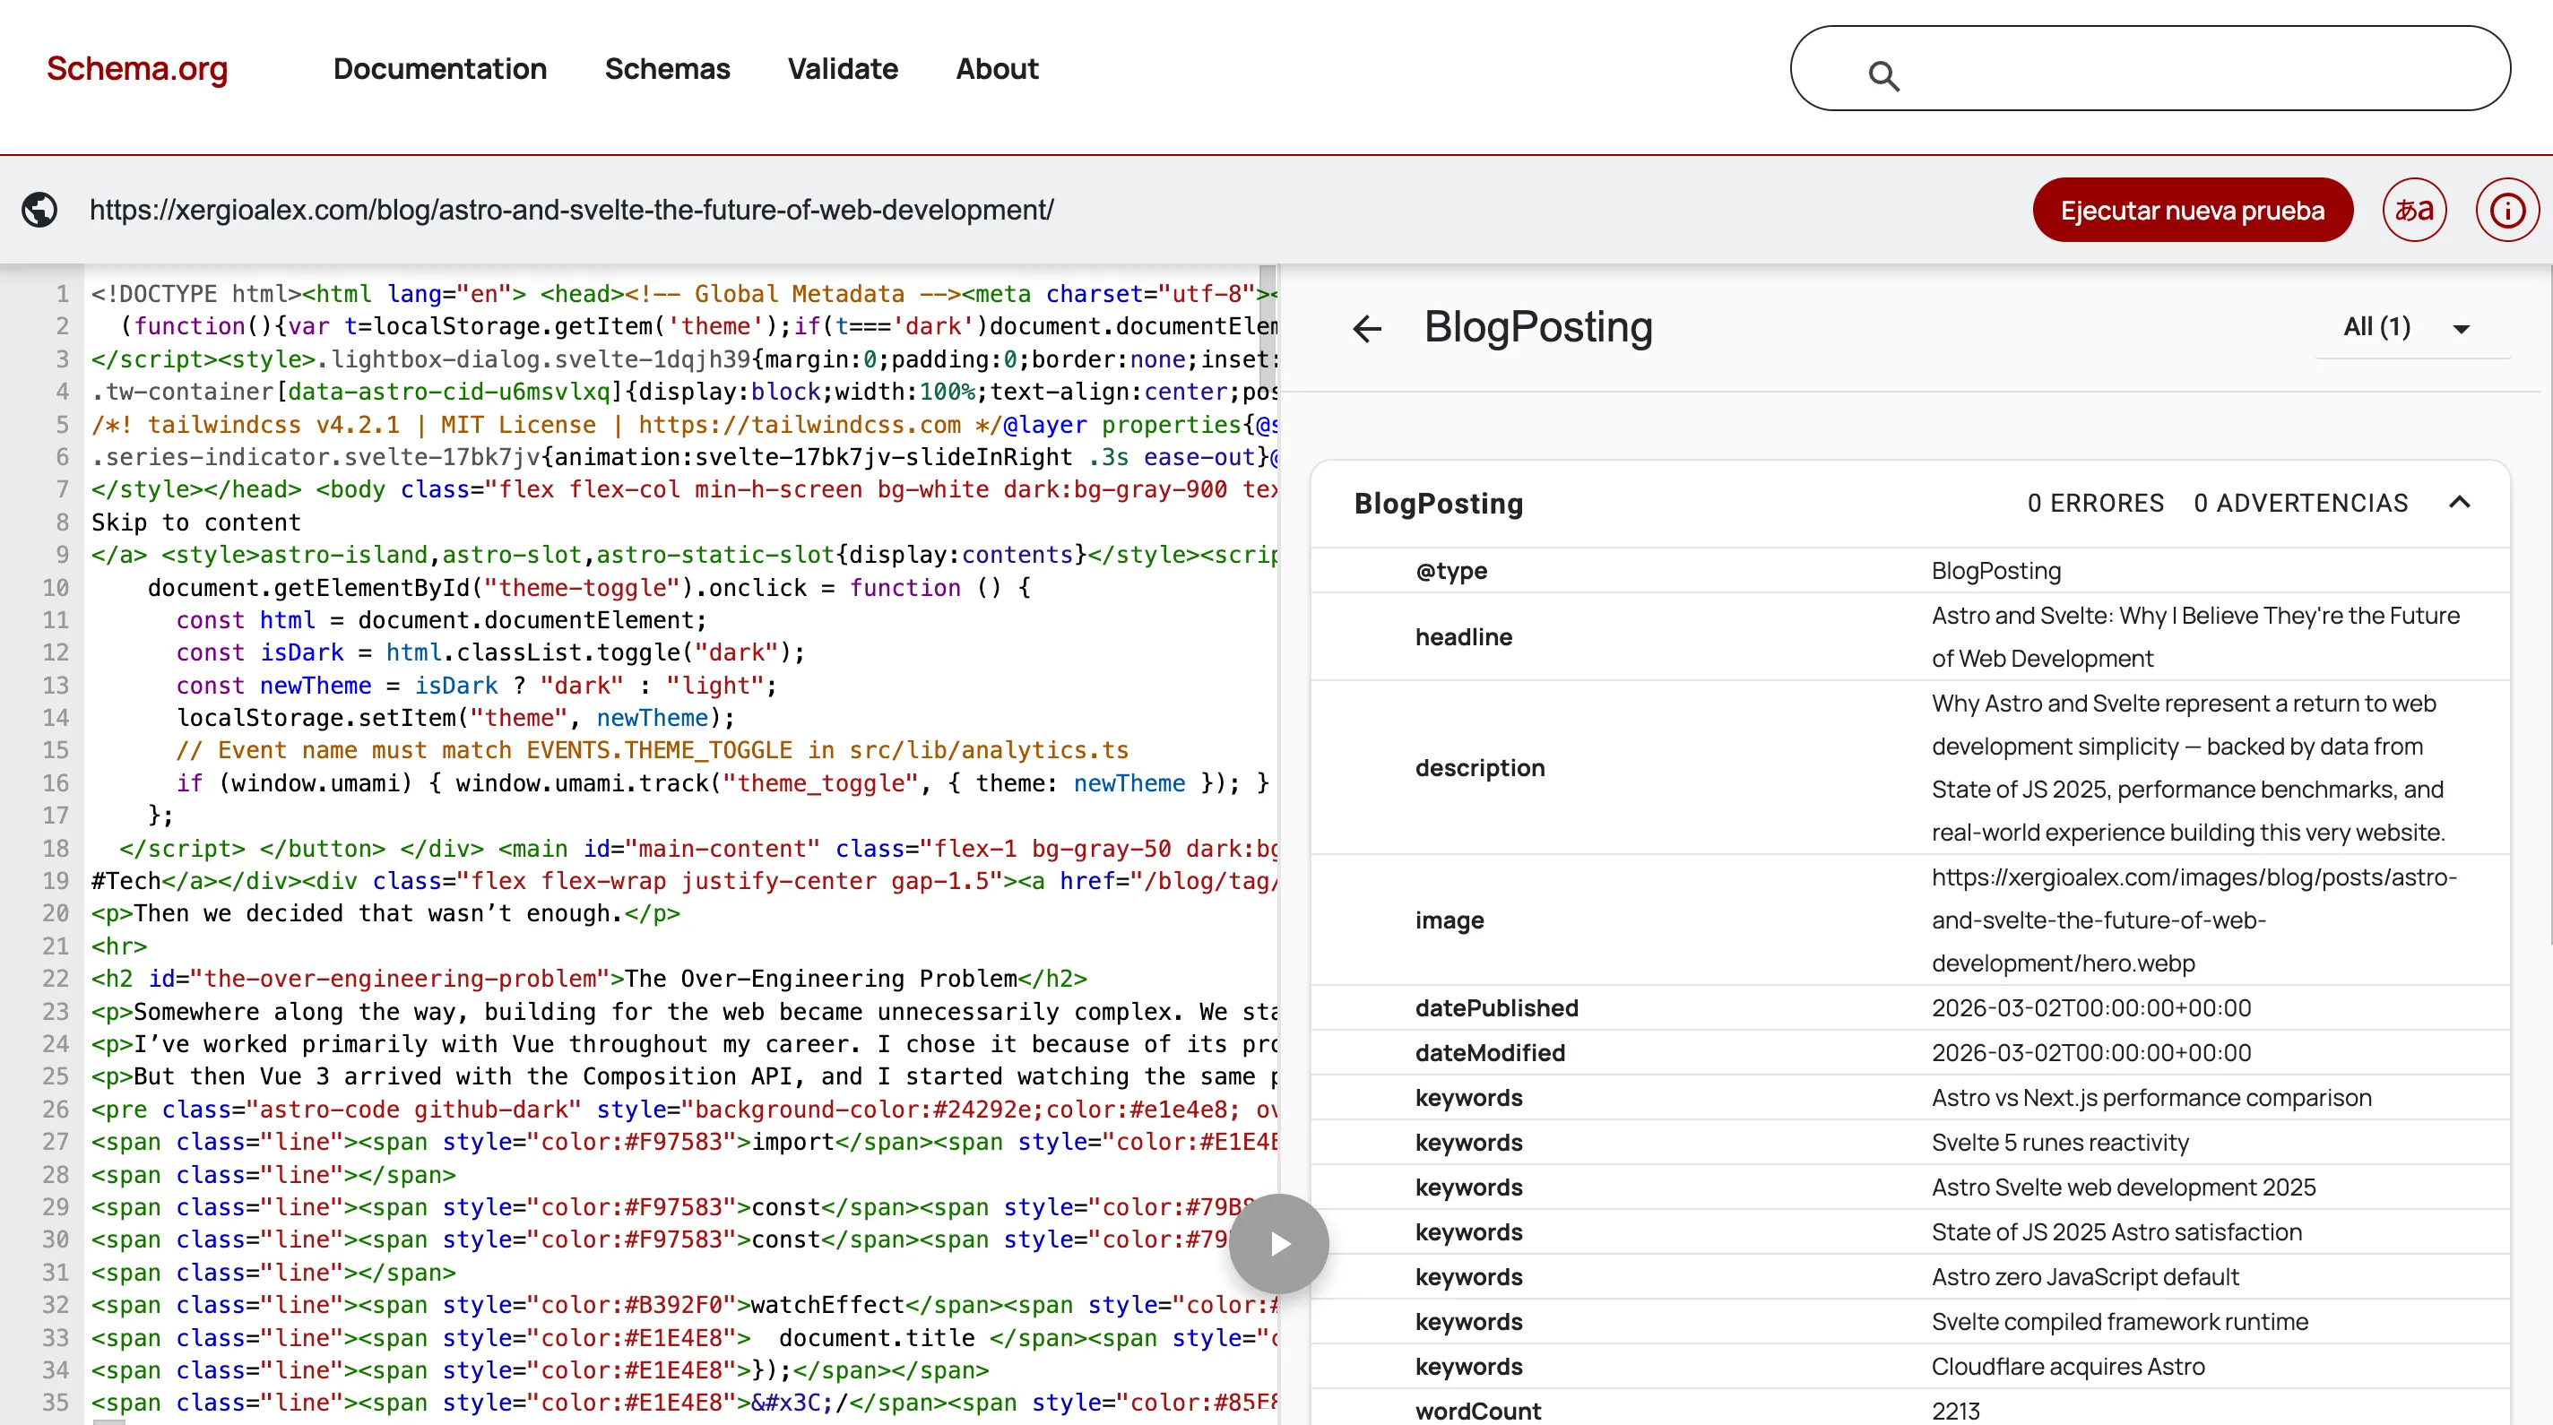This screenshot has height=1425, width=2553.
Task: Select the headline property row
Action: pyautogui.click(x=1464, y=637)
